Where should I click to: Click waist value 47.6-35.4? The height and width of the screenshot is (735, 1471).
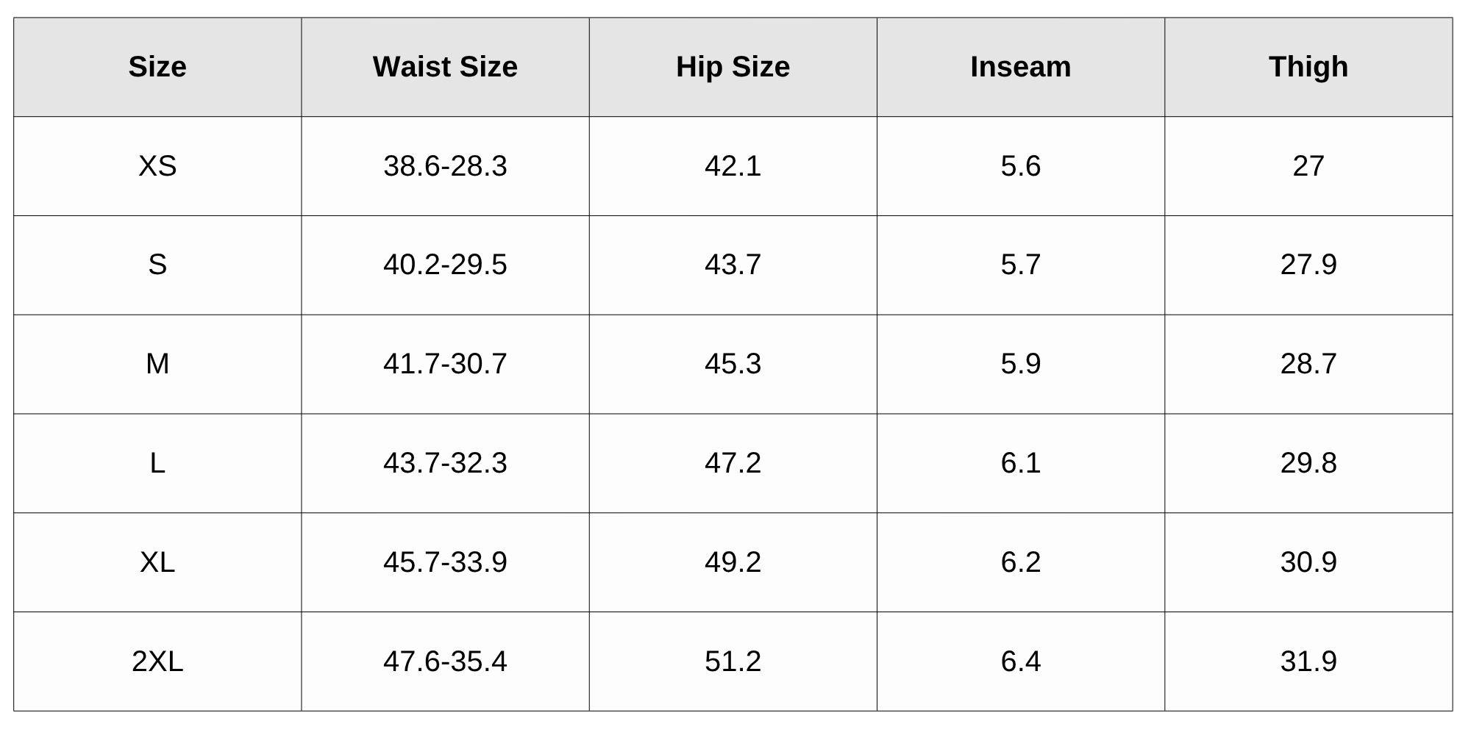[x=445, y=661]
